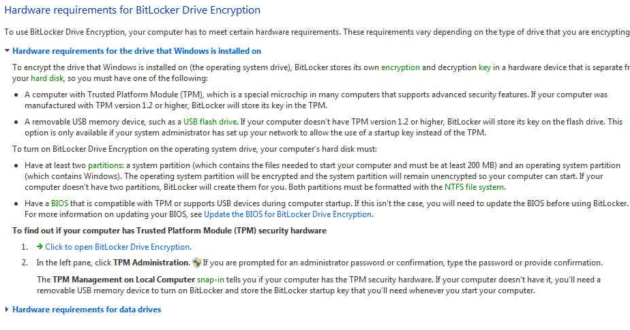Click the green encryption glossary term
The width and height of the screenshot is (630, 330).
pos(400,67)
